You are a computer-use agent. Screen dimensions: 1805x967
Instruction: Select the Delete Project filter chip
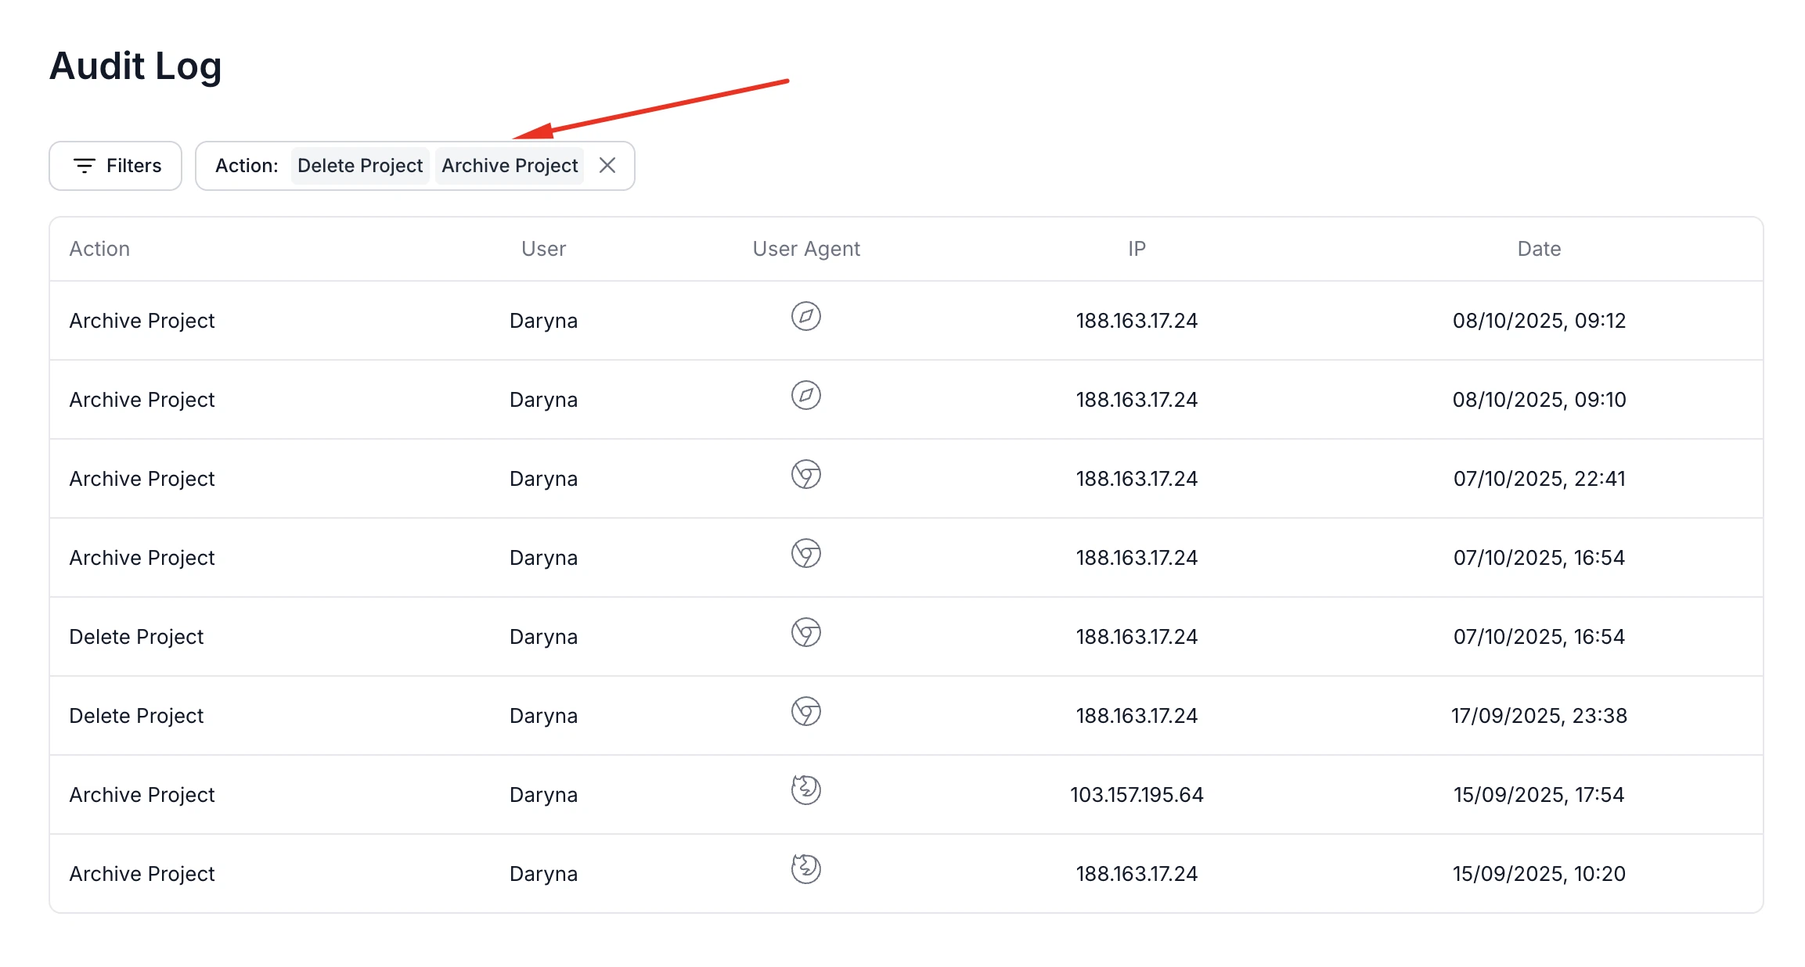[x=360, y=166]
